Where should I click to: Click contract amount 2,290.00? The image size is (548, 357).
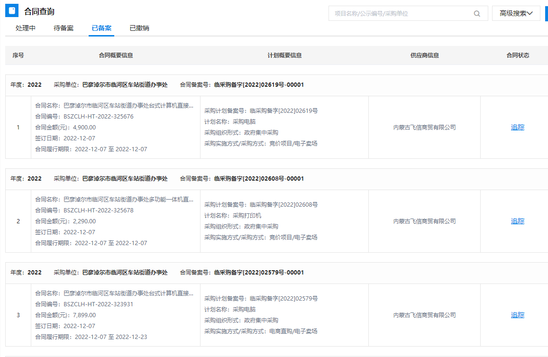pyautogui.click(x=84, y=221)
